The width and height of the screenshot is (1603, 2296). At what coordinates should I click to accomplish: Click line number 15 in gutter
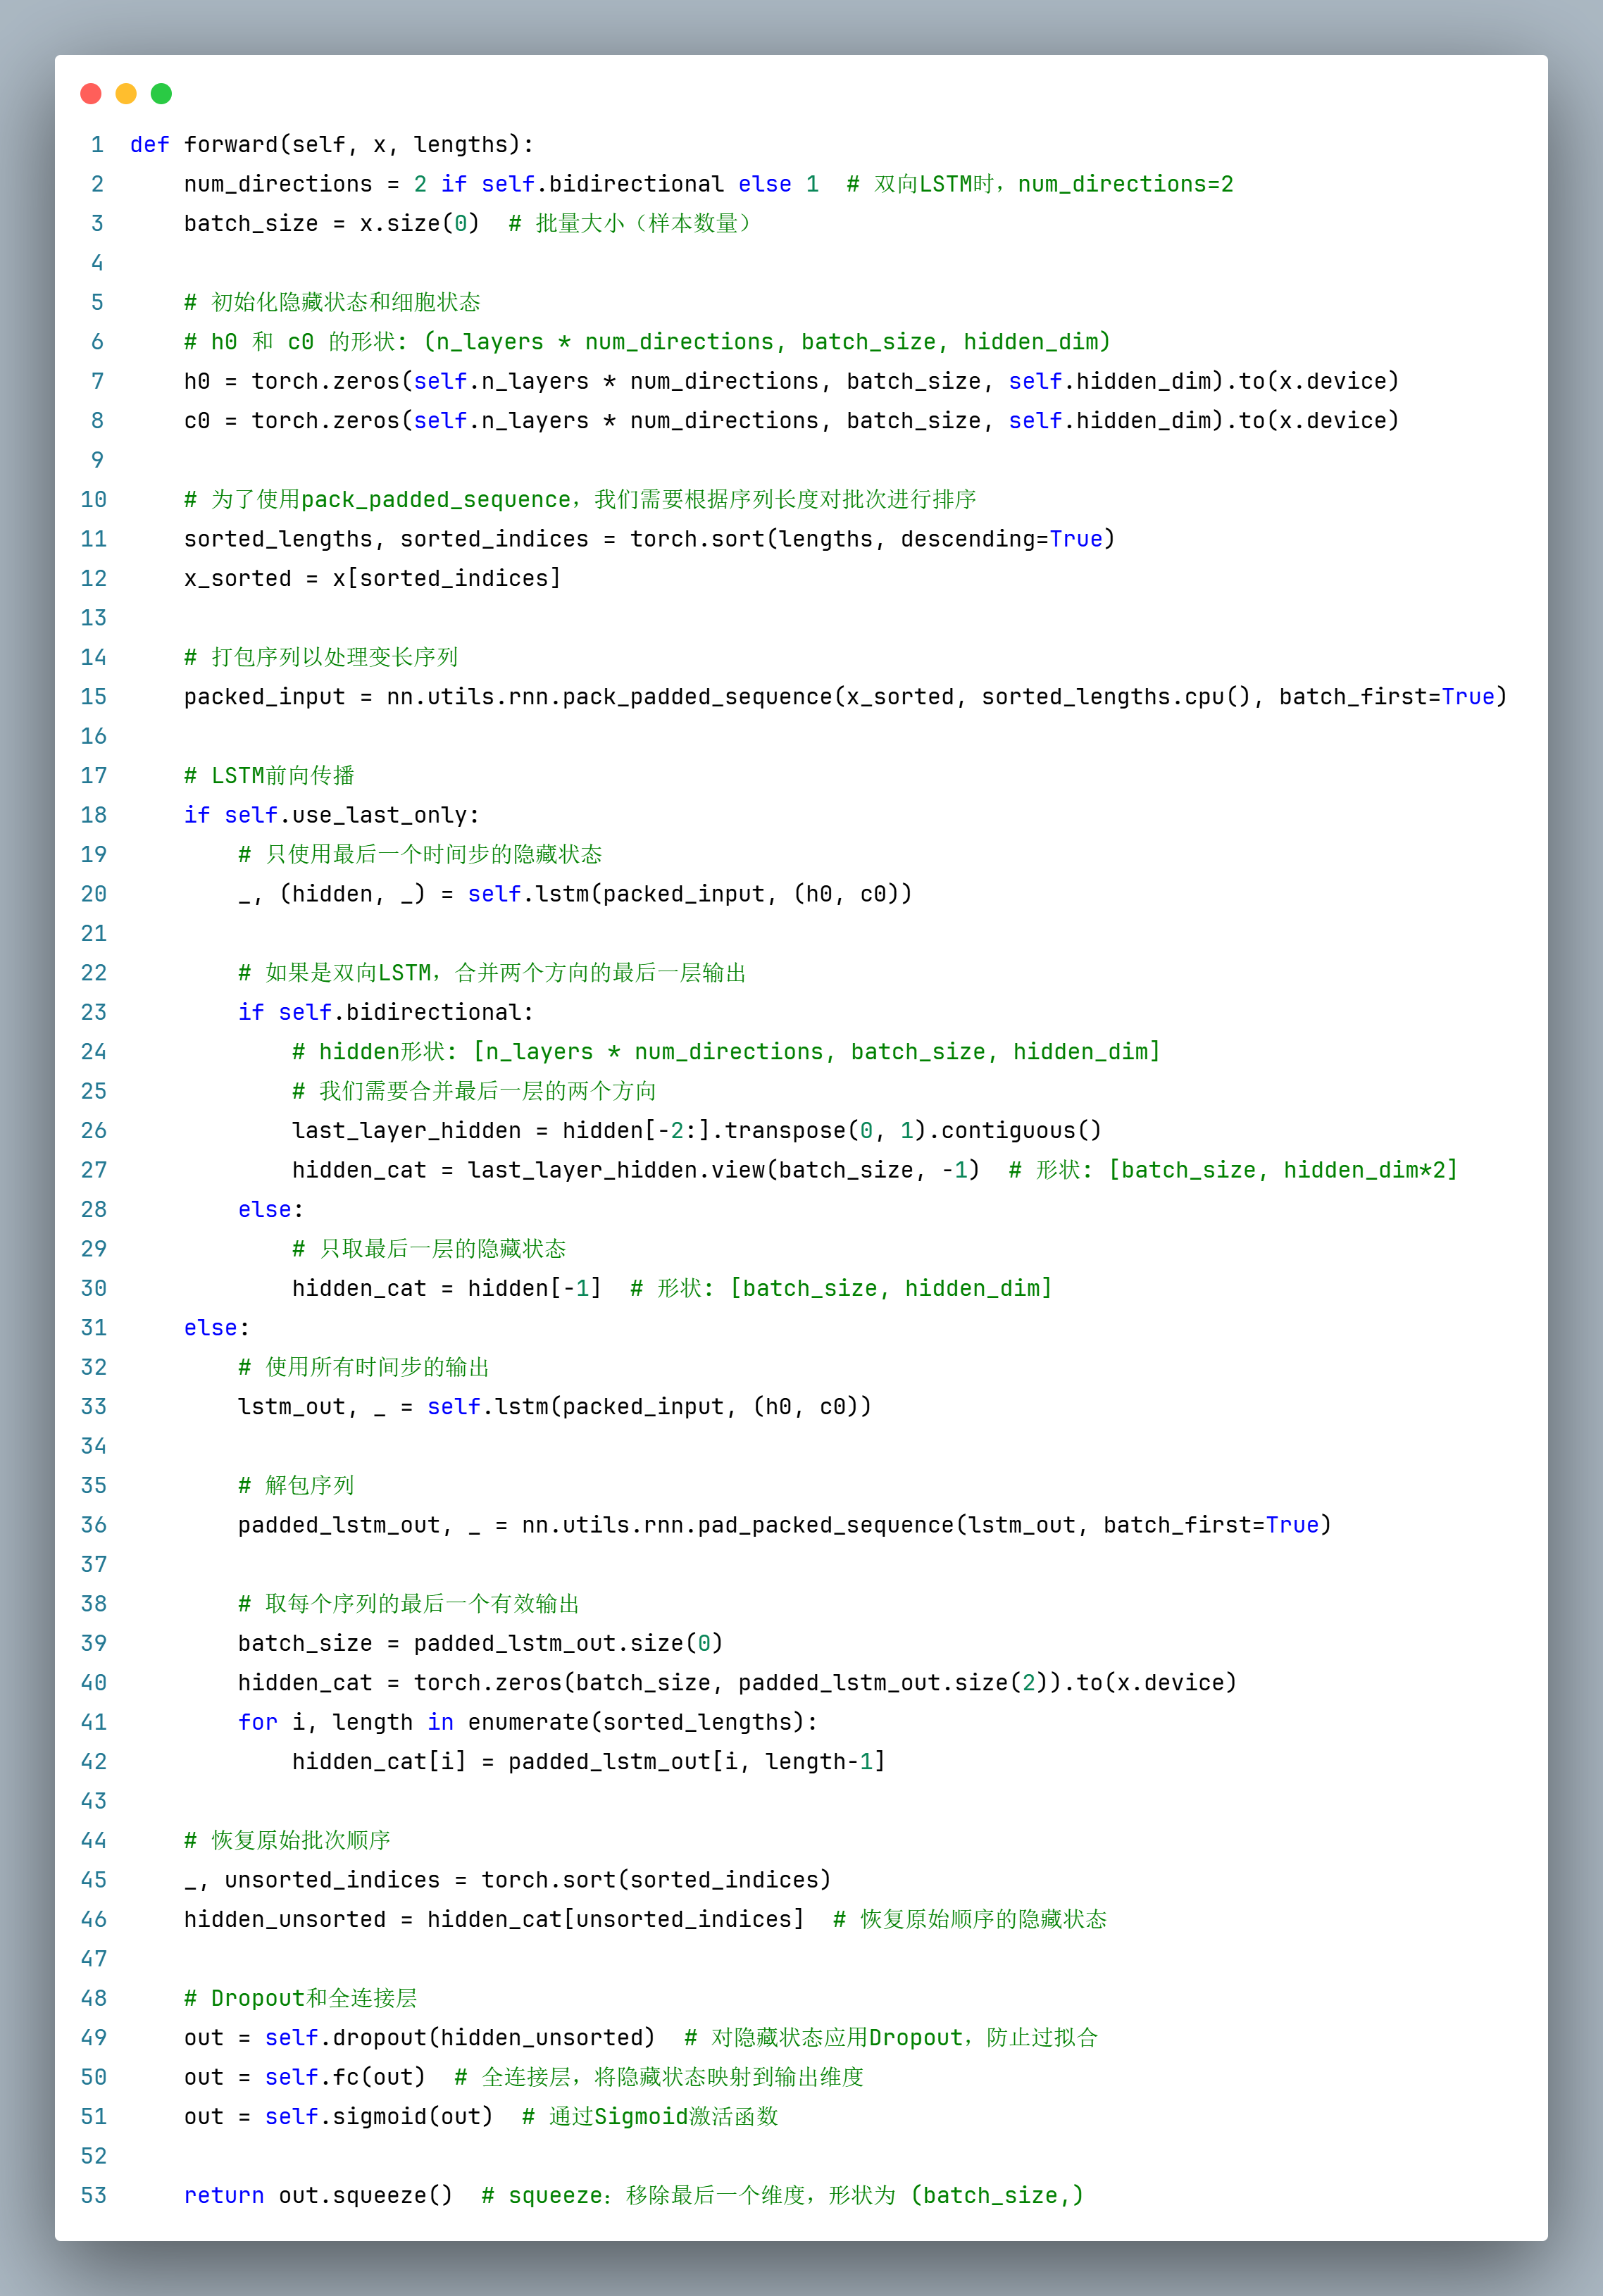click(93, 697)
